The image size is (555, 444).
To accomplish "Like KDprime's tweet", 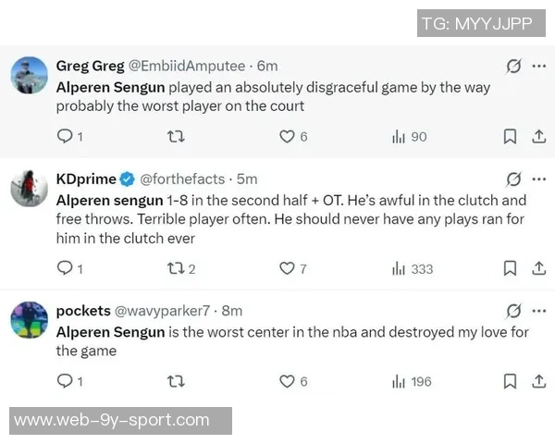I will pyautogui.click(x=287, y=268).
